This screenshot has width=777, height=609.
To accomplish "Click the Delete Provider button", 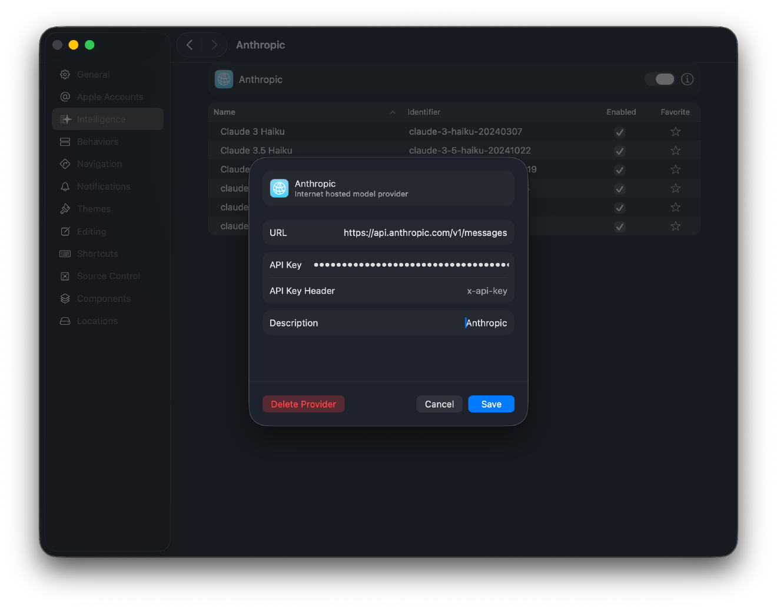I will point(303,404).
